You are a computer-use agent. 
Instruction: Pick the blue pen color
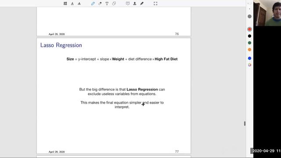click(x=249, y=58)
